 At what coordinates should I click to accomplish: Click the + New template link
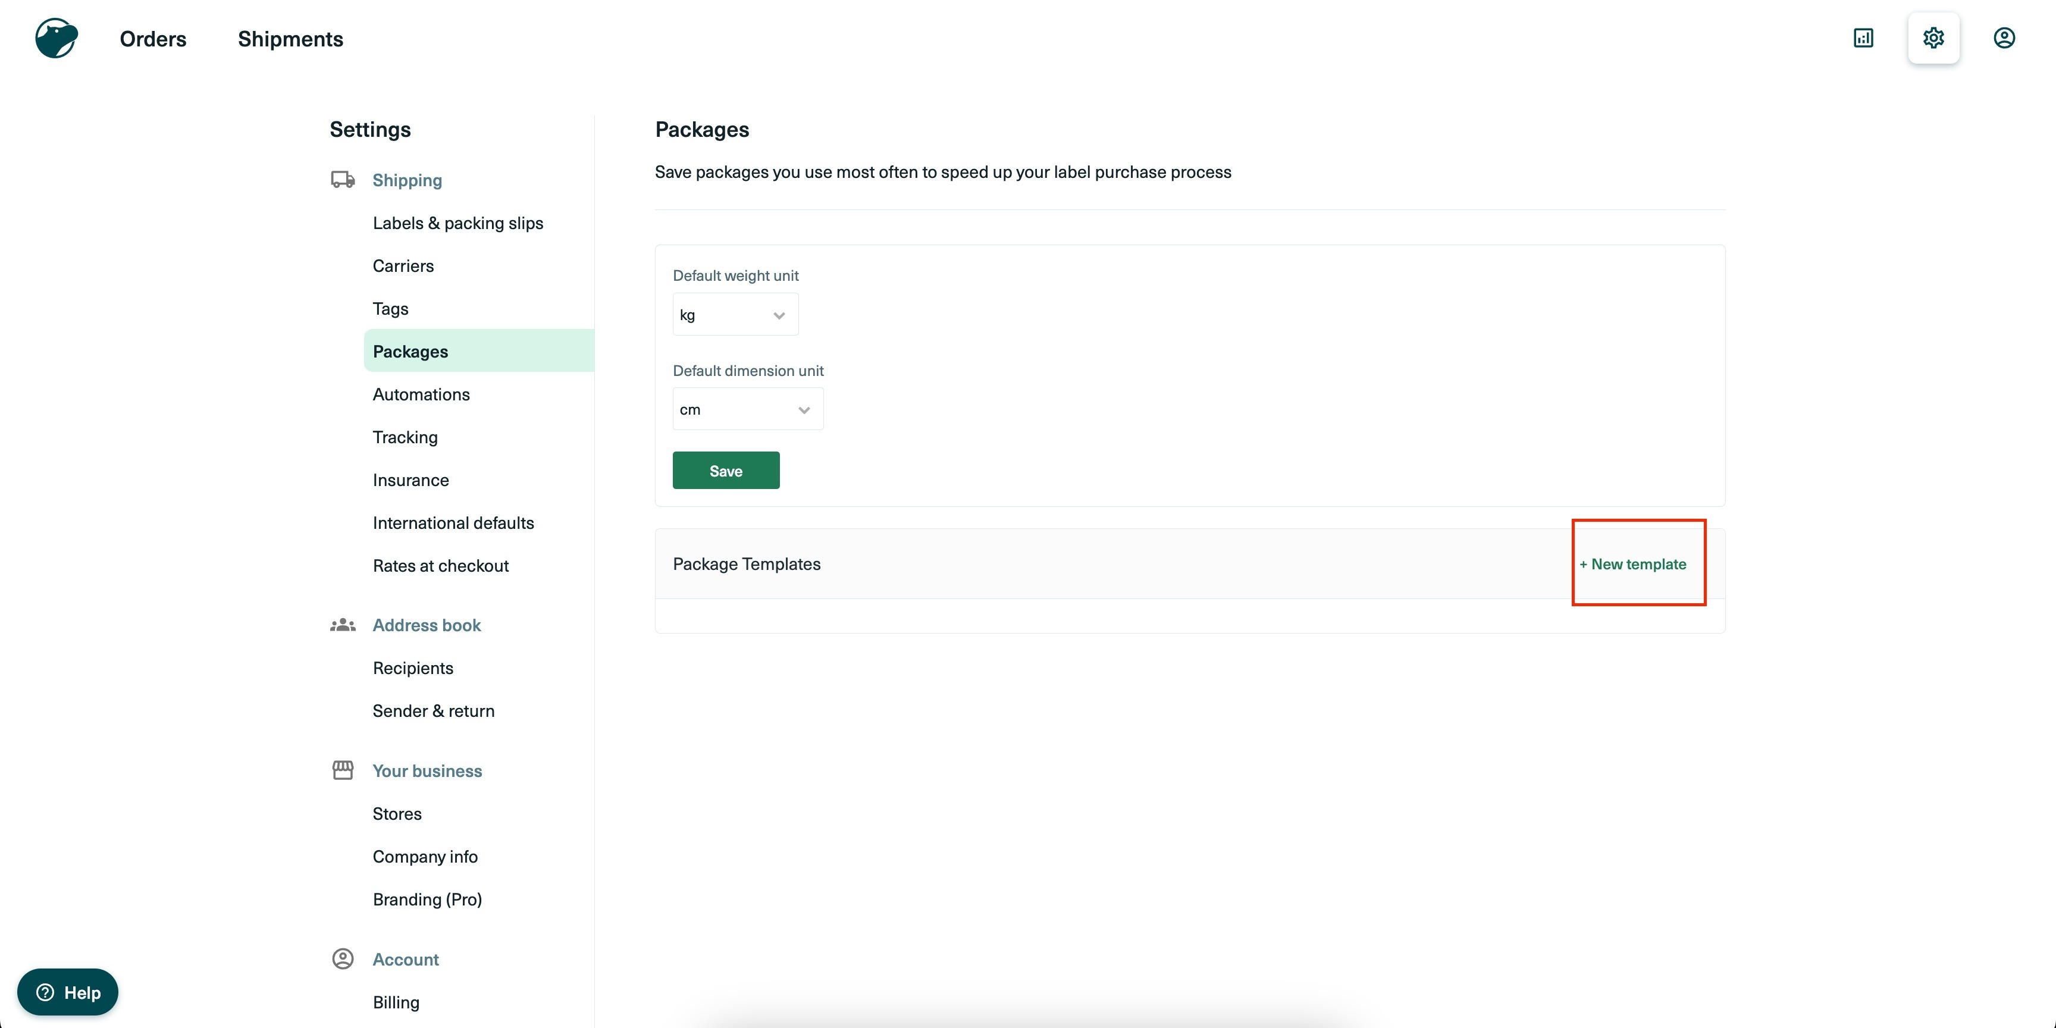(1633, 565)
